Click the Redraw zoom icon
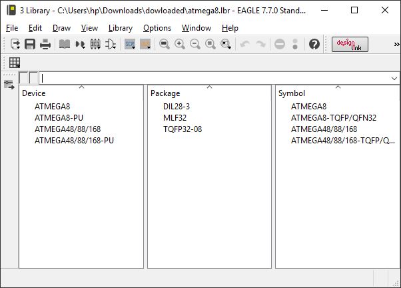The height and width of the screenshot is (288, 401). click(x=210, y=44)
